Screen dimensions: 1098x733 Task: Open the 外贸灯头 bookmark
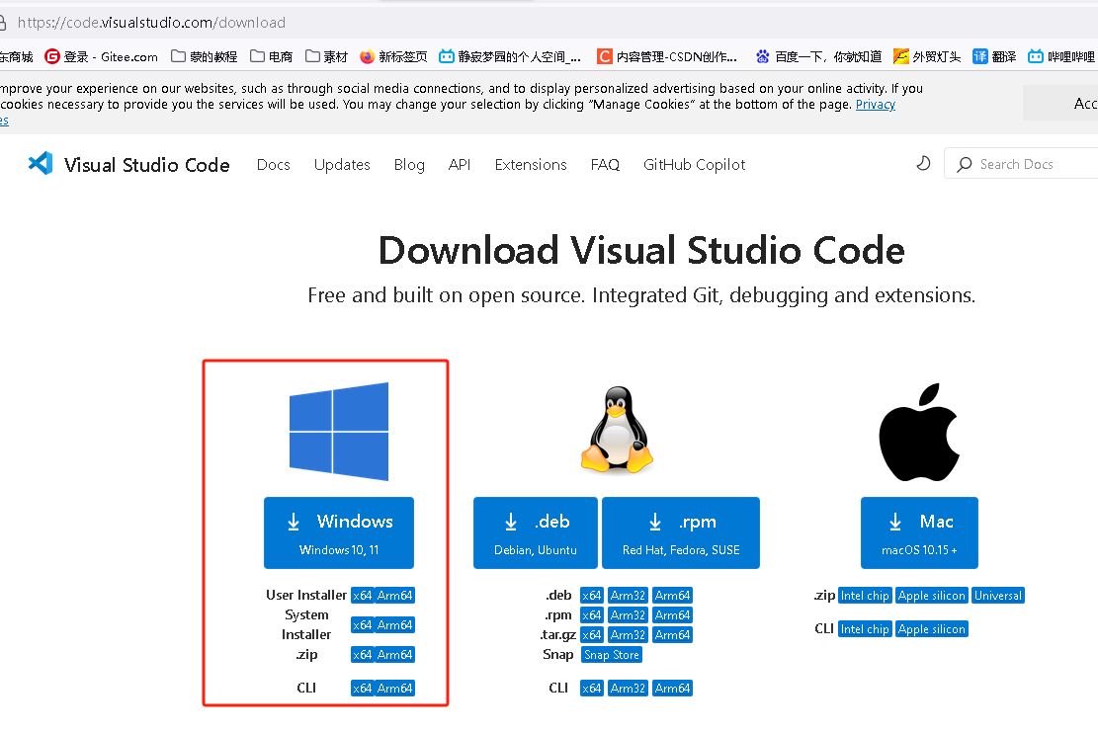(x=926, y=56)
